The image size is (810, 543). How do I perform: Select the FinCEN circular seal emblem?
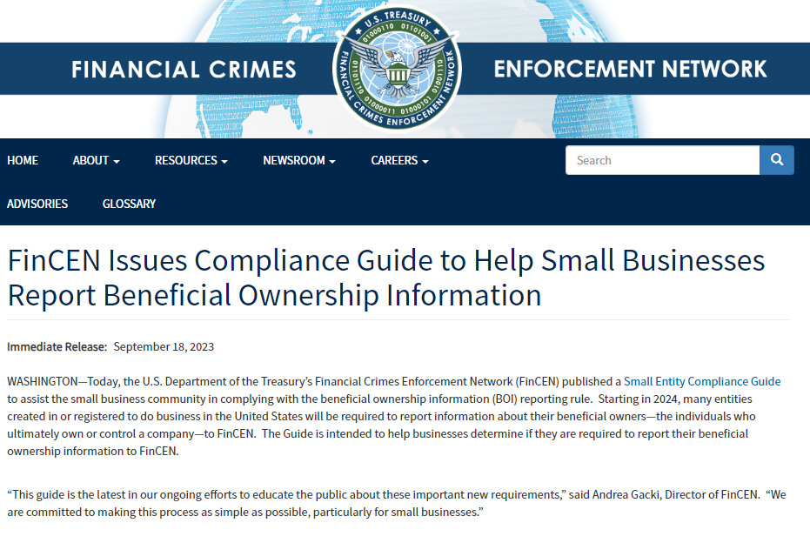tap(397, 68)
